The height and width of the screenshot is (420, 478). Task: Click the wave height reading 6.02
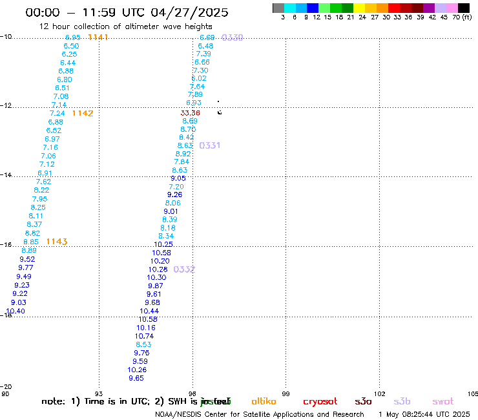(x=199, y=78)
